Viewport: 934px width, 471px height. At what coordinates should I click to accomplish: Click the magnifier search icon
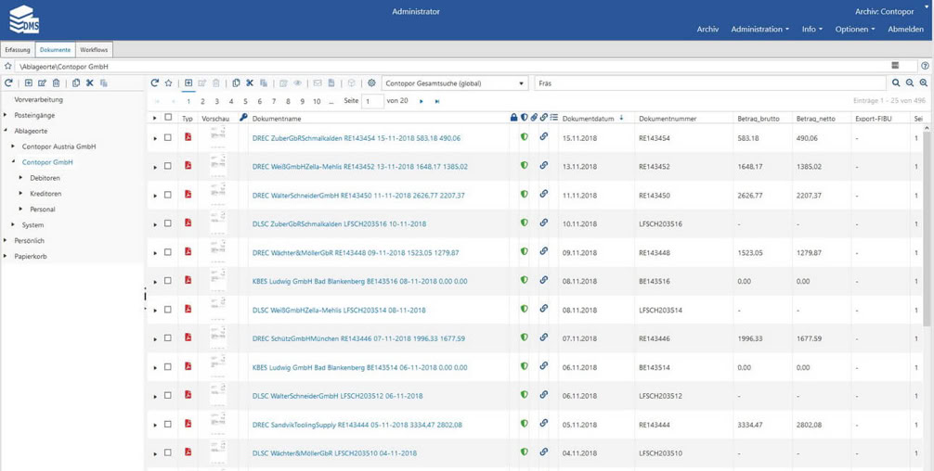[x=896, y=83]
